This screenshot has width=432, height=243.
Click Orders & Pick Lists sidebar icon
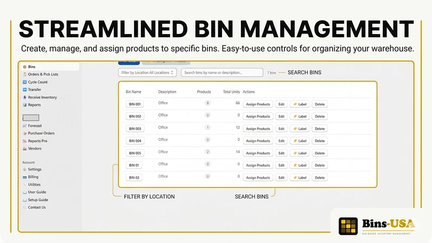(24, 74)
